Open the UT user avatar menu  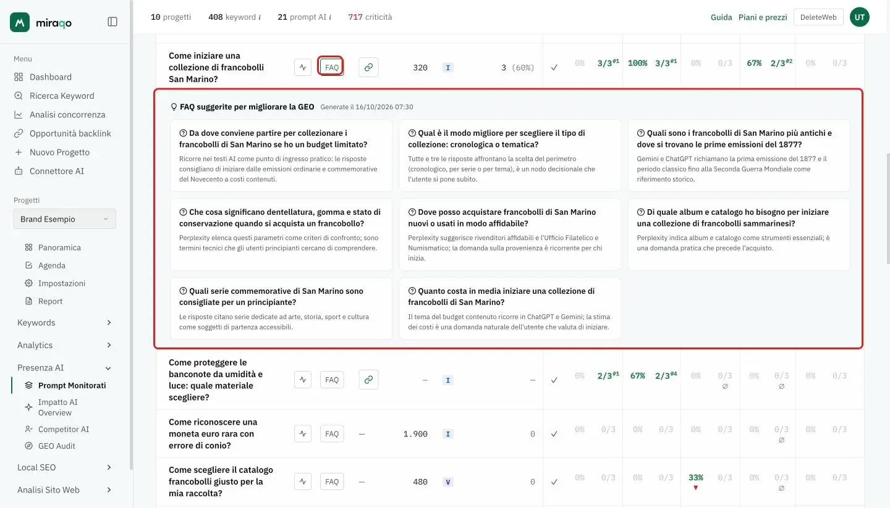(859, 17)
